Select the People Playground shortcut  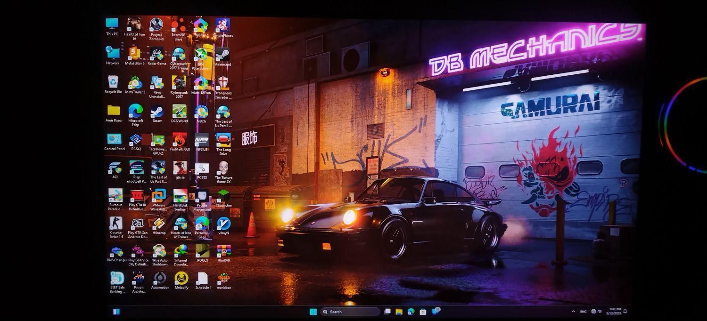202,201
